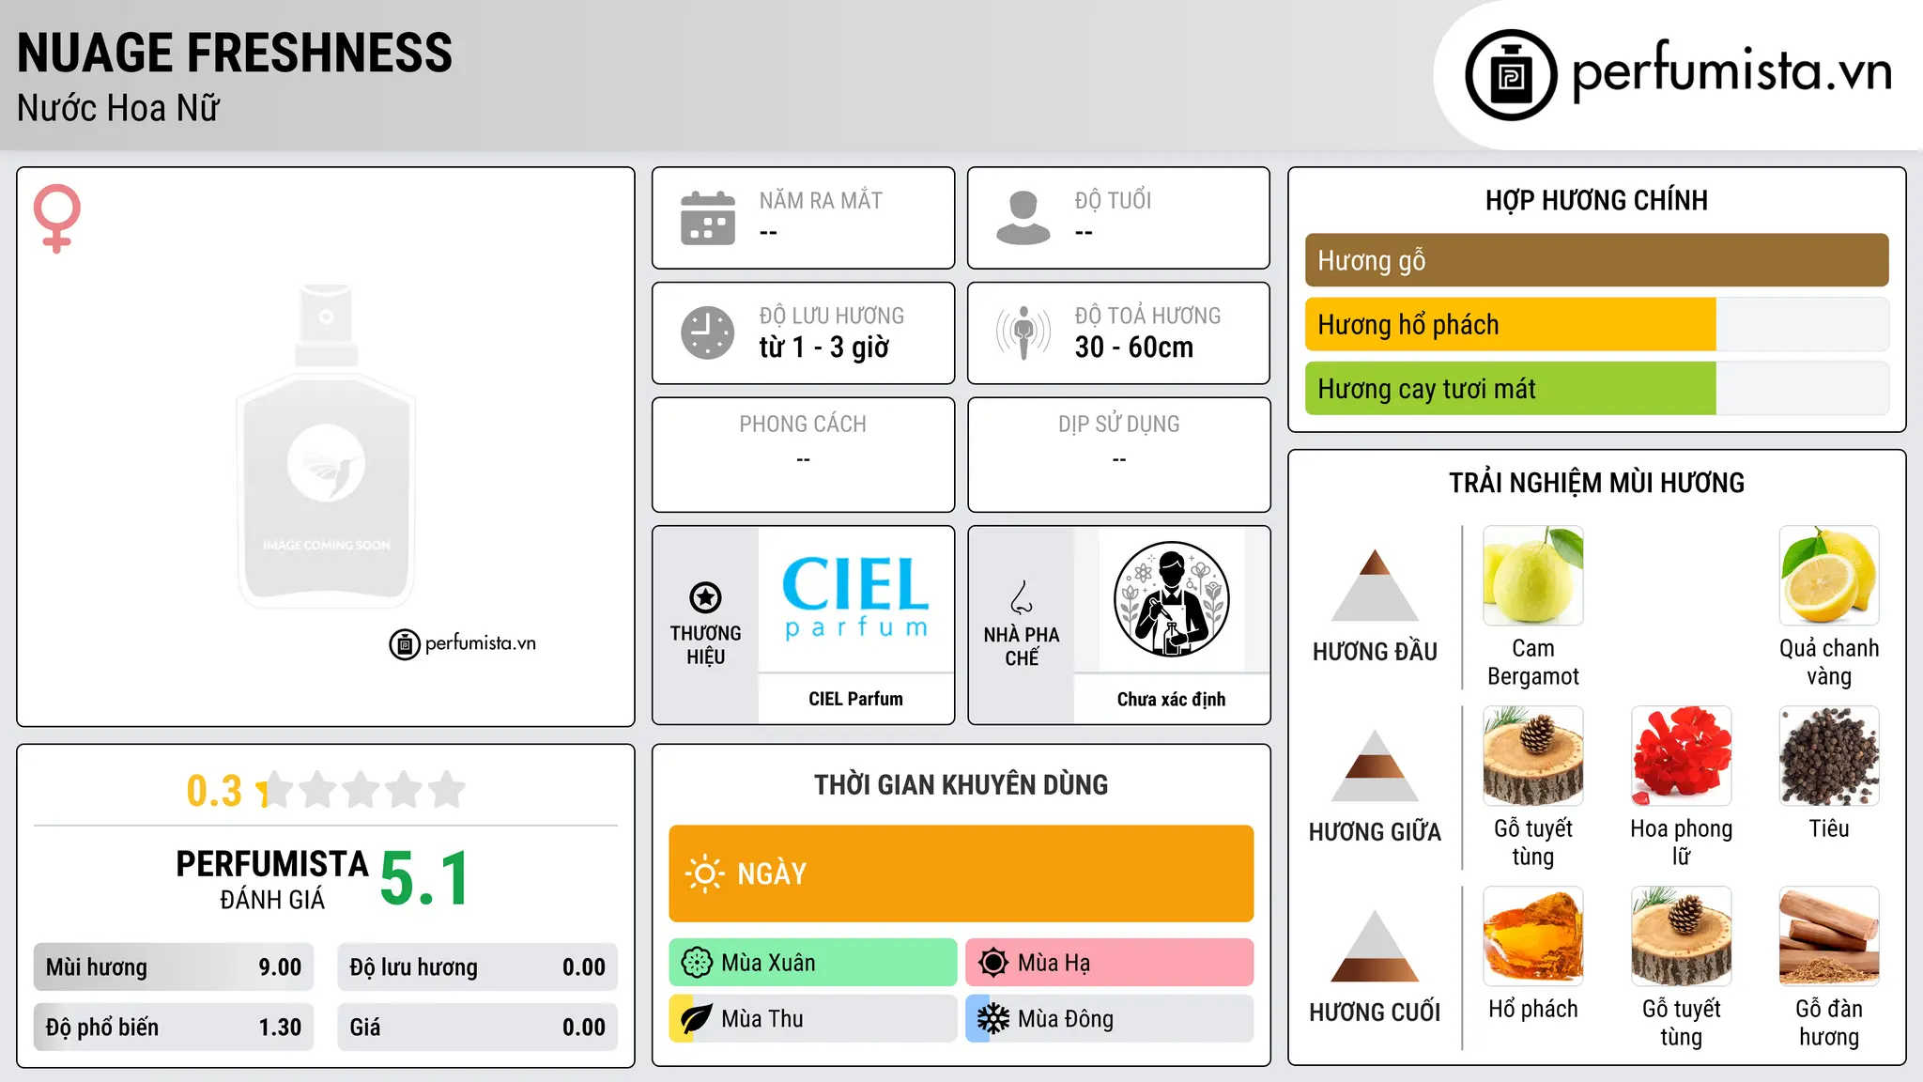
Task: Select the Gỗ tuyết tùng image in Hương Cuối
Action: 1682,936
